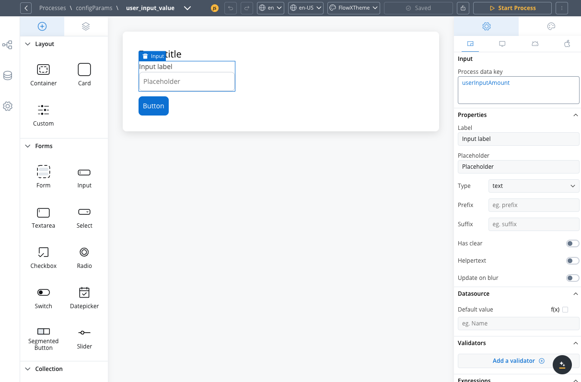Add a Checkbox component
This screenshot has height=382, width=581.
coord(44,258)
